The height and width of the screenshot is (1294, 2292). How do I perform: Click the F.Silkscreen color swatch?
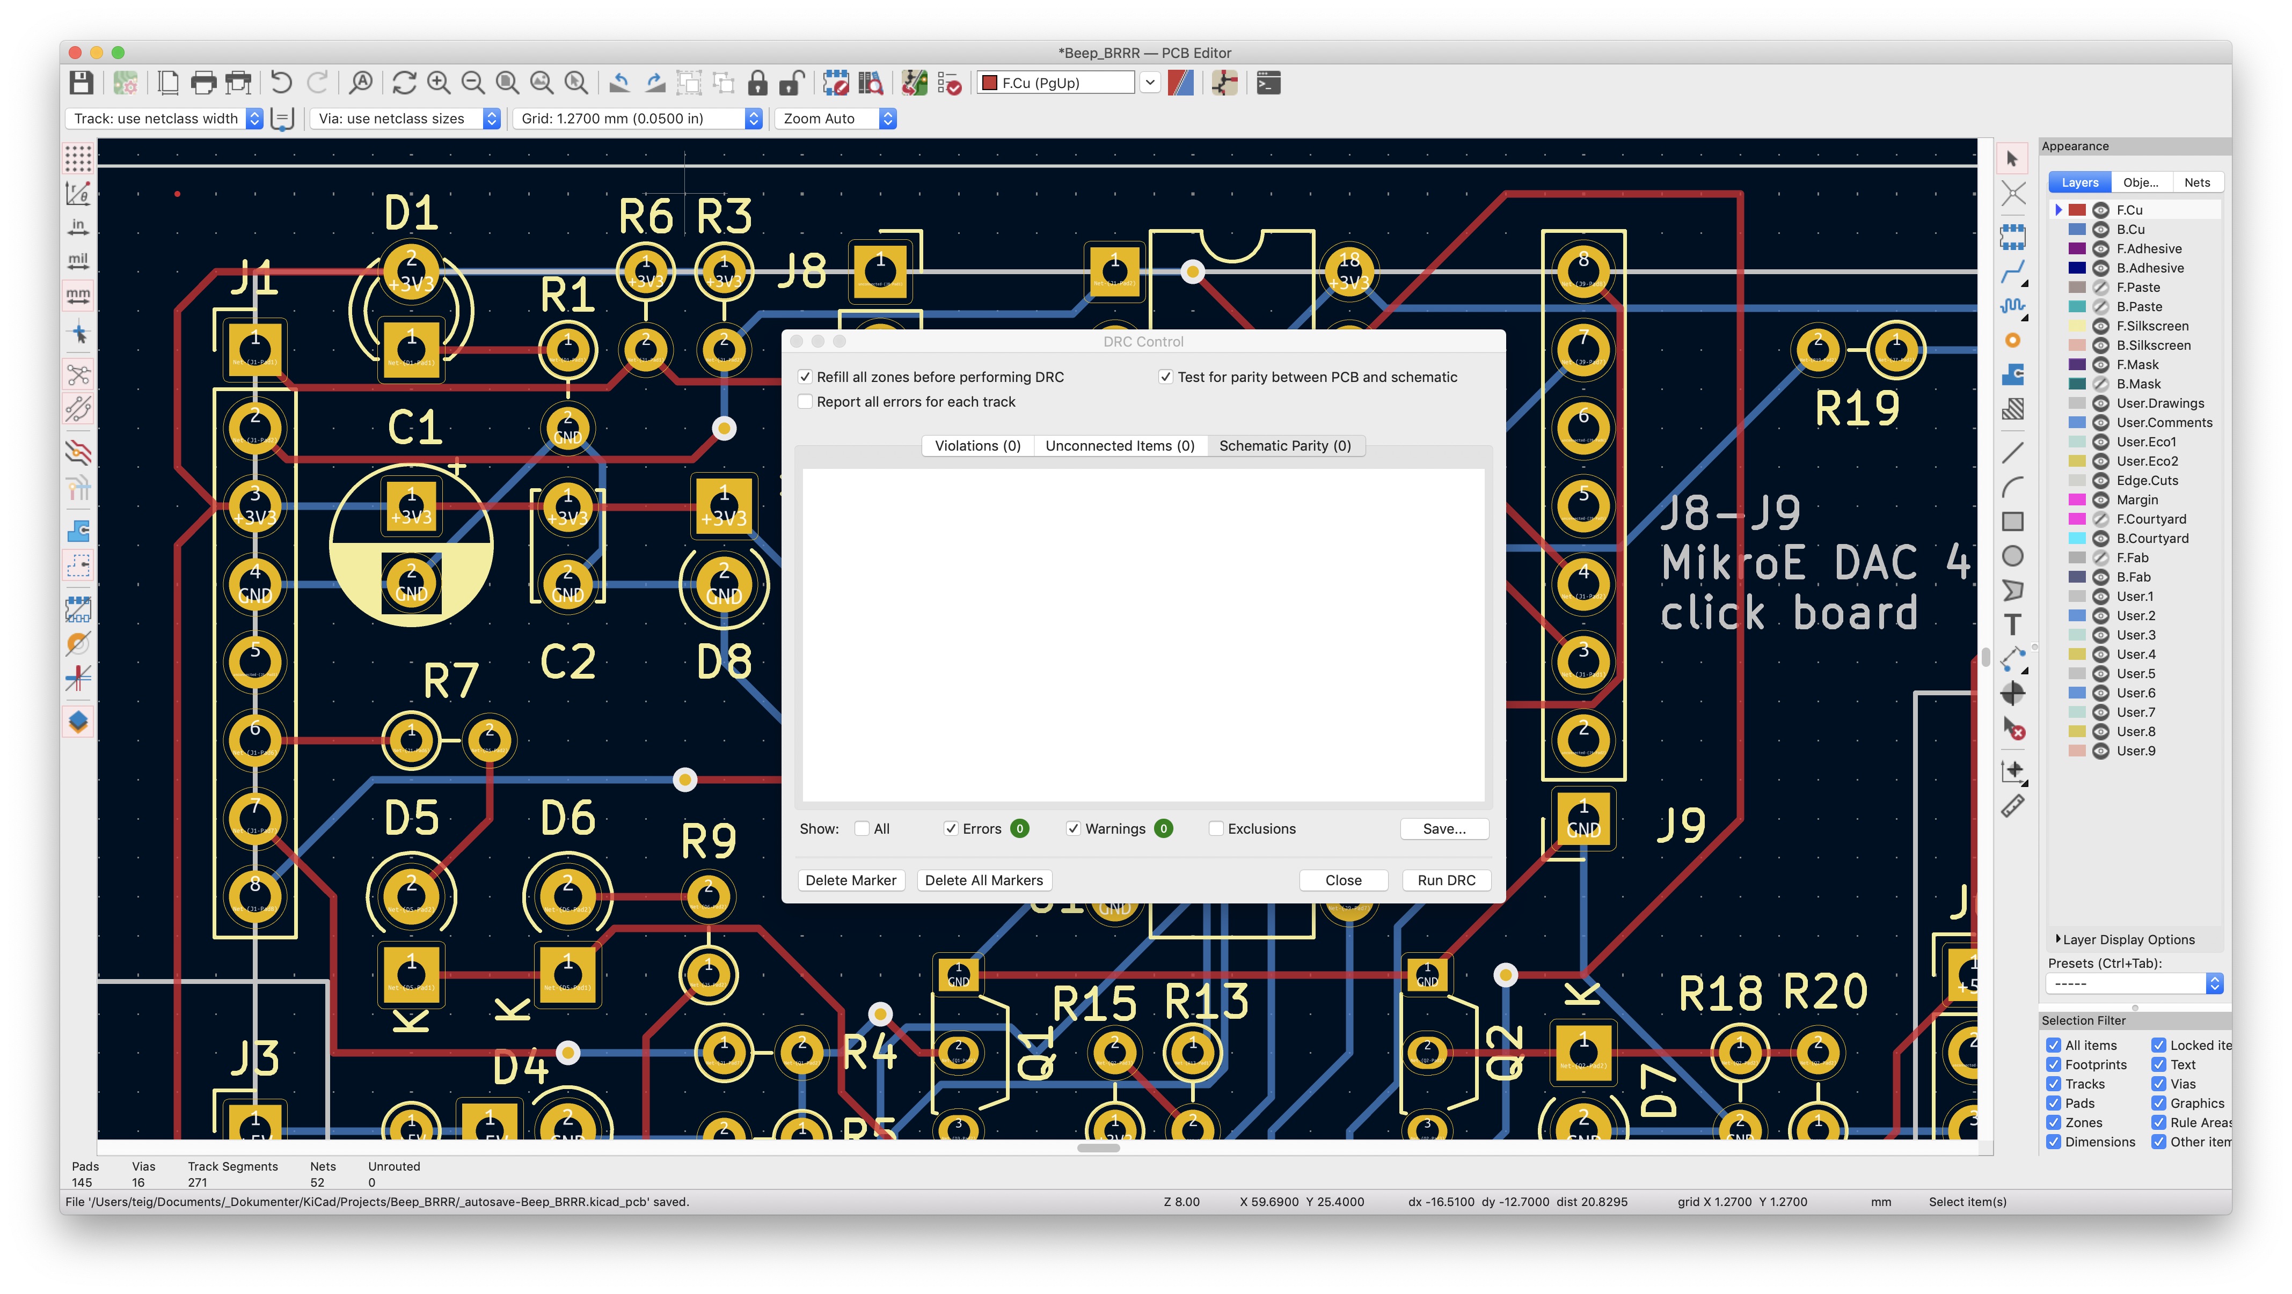(2078, 326)
